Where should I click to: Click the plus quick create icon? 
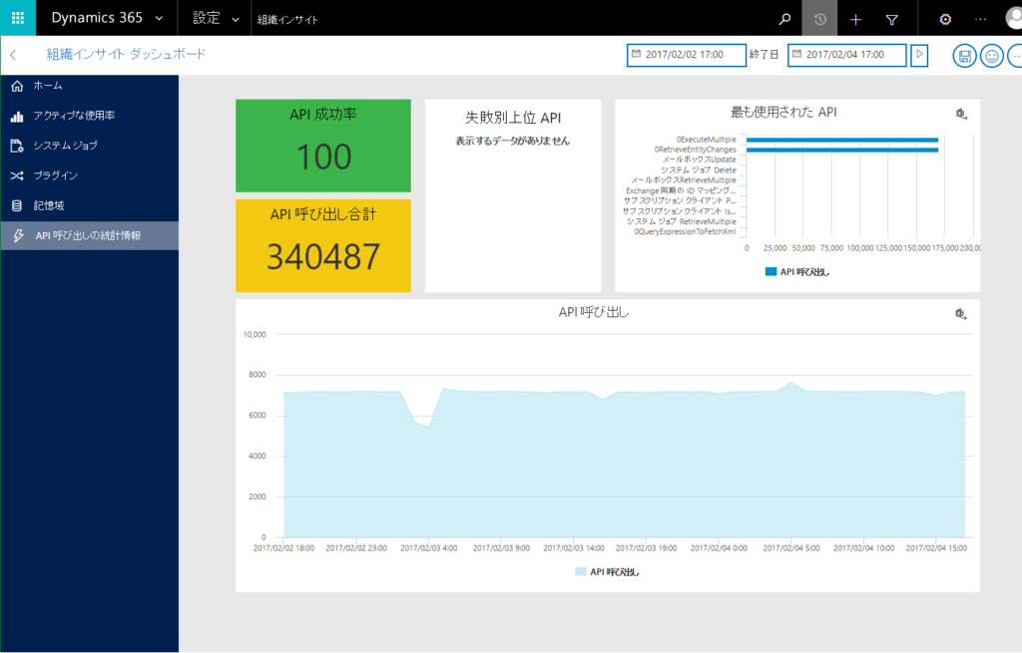click(x=855, y=20)
